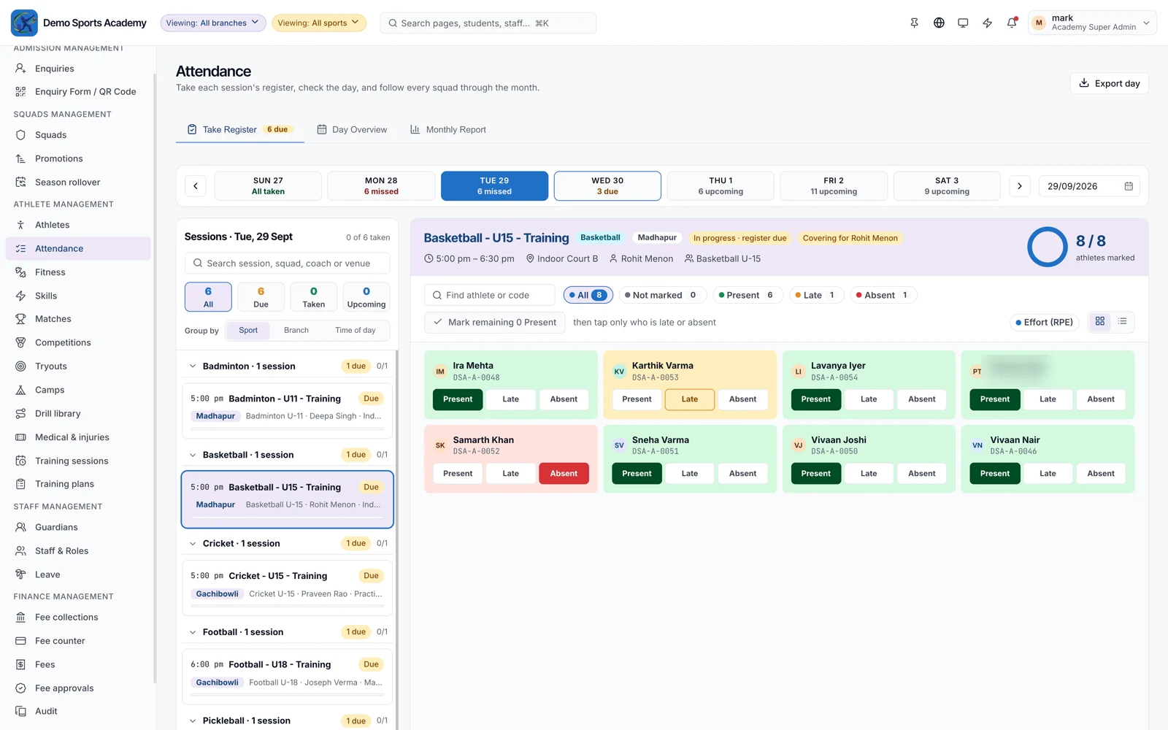Viewport: 1168px width, 730px height.
Task: Open Medical & injuries in sidebar
Action: (78, 437)
